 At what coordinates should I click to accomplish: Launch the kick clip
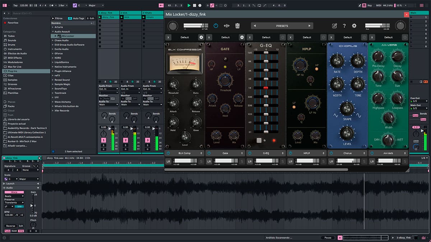(x=122, y=17)
